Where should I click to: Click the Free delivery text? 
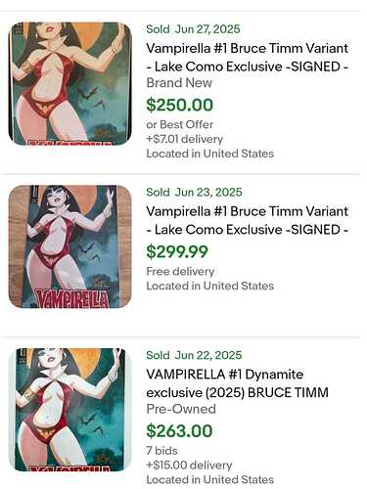(x=180, y=271)
